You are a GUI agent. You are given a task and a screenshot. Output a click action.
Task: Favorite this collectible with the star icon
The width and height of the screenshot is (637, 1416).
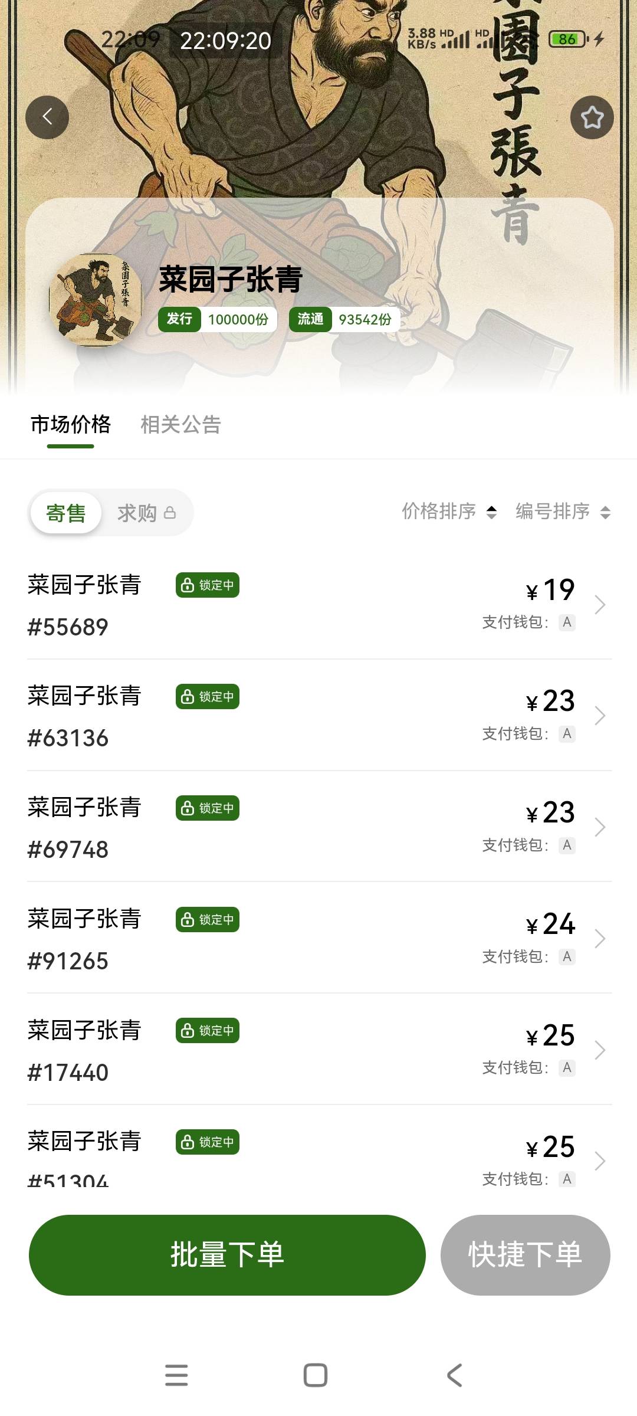[x=592, y=117]
